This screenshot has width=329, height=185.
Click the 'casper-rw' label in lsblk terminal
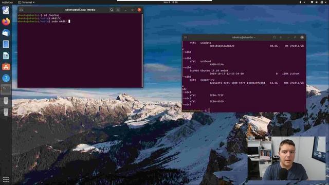[207, 80]
